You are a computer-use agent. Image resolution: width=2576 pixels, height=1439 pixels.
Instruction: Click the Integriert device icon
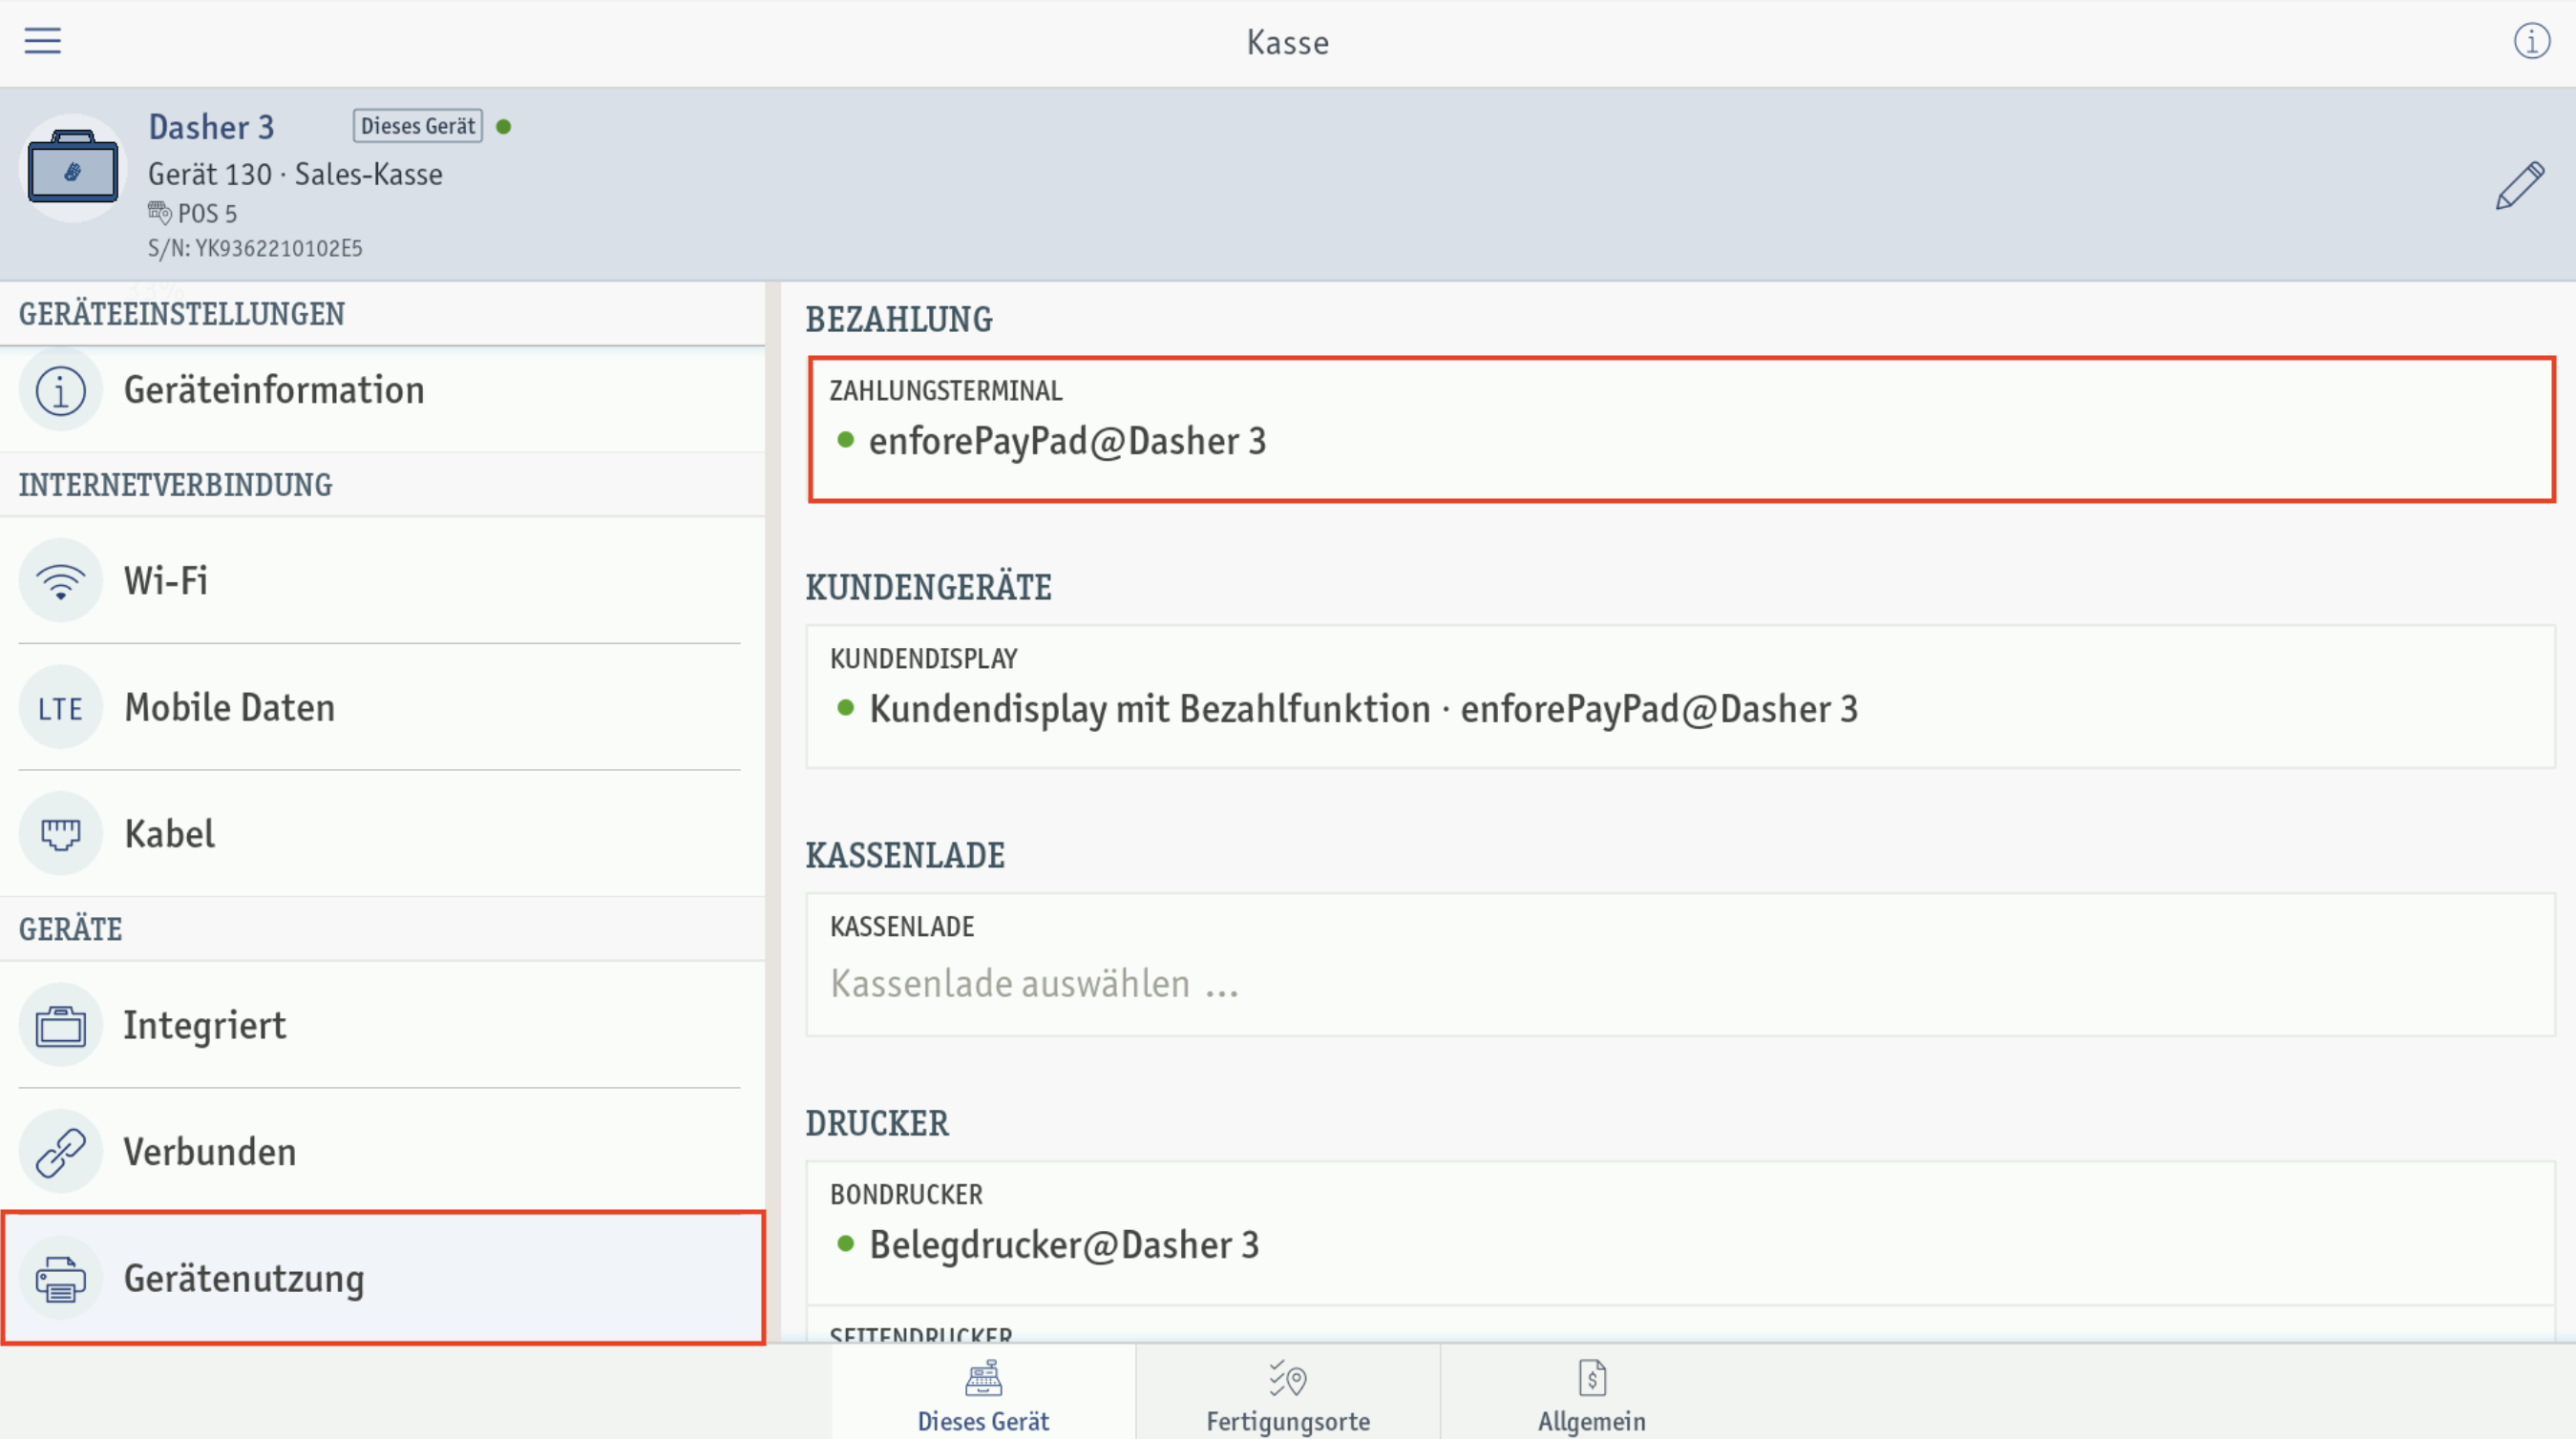(60, 1025)
